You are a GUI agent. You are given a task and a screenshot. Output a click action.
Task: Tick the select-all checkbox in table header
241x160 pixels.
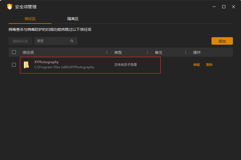[x=14, y=52]
